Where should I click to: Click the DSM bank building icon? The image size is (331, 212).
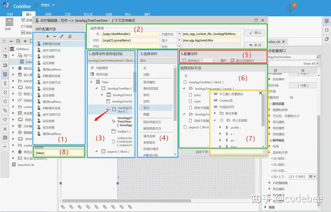coord(12,49)
